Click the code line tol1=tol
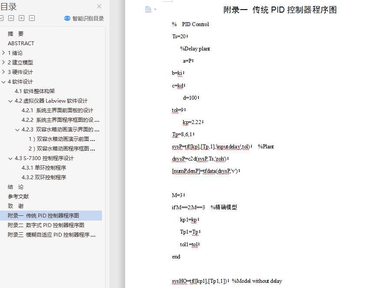This screenshot has width=386, height=288. pos(190,244)
